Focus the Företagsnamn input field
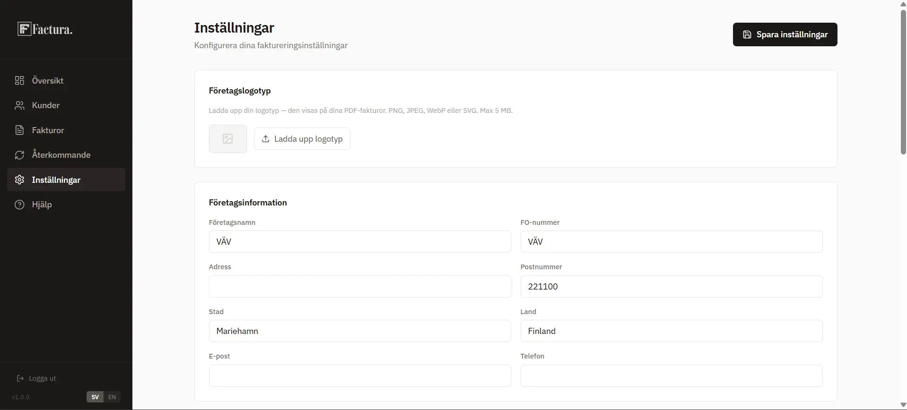Image resolution: width=907 pixels, height=410 pixels. tap(359, 242)
